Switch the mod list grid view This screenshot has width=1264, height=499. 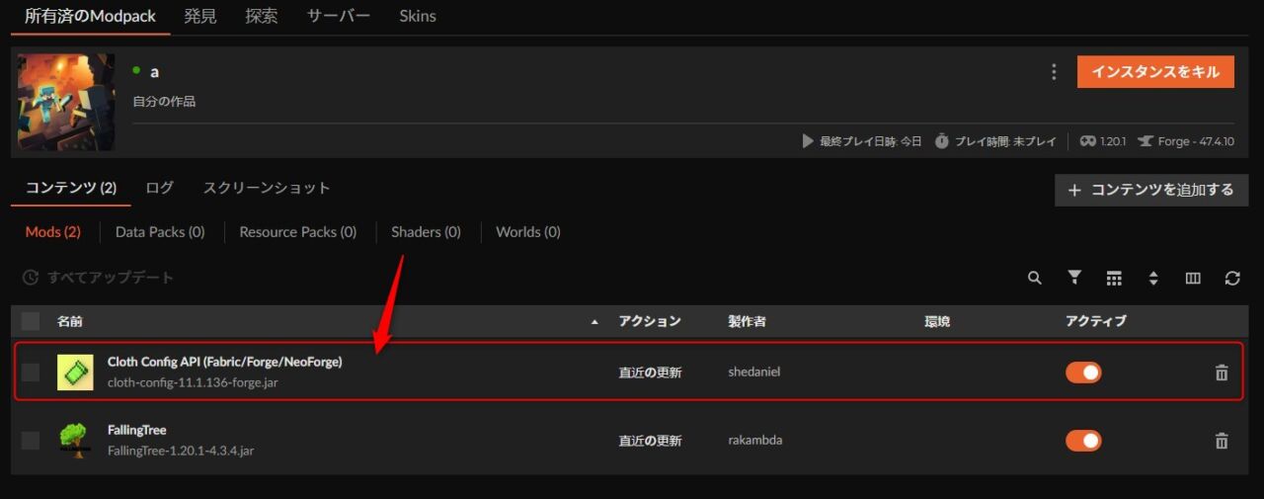click(x=1114, y=279)
